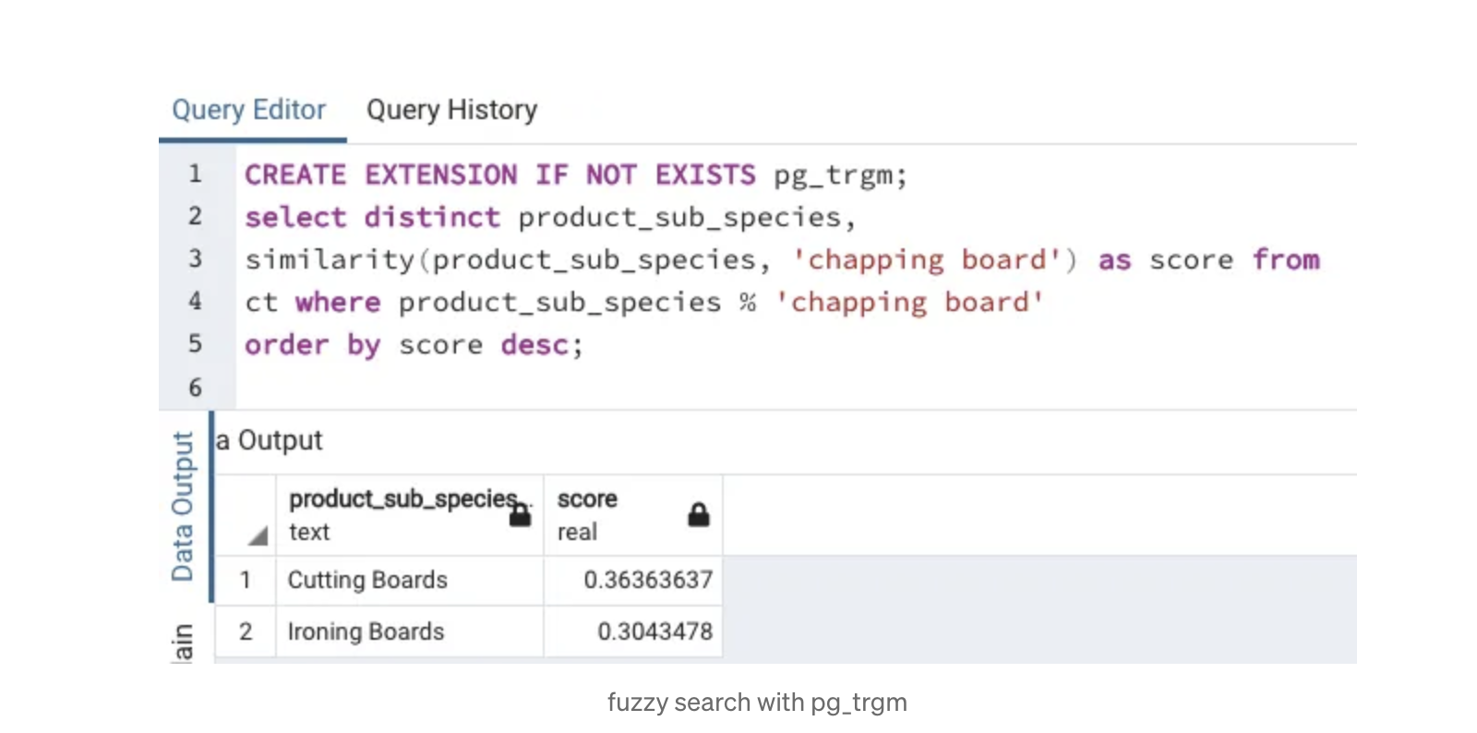1477x733 pixels.
Task: Click line number 4 in editor gutter
Action: tap(195, 301)
